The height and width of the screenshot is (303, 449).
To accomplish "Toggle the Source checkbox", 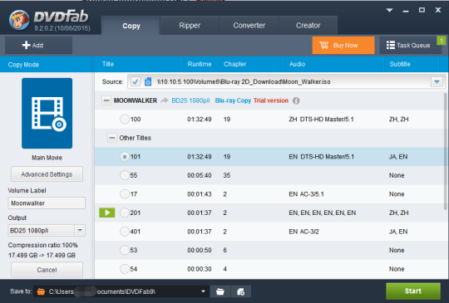I will (136, 82).
